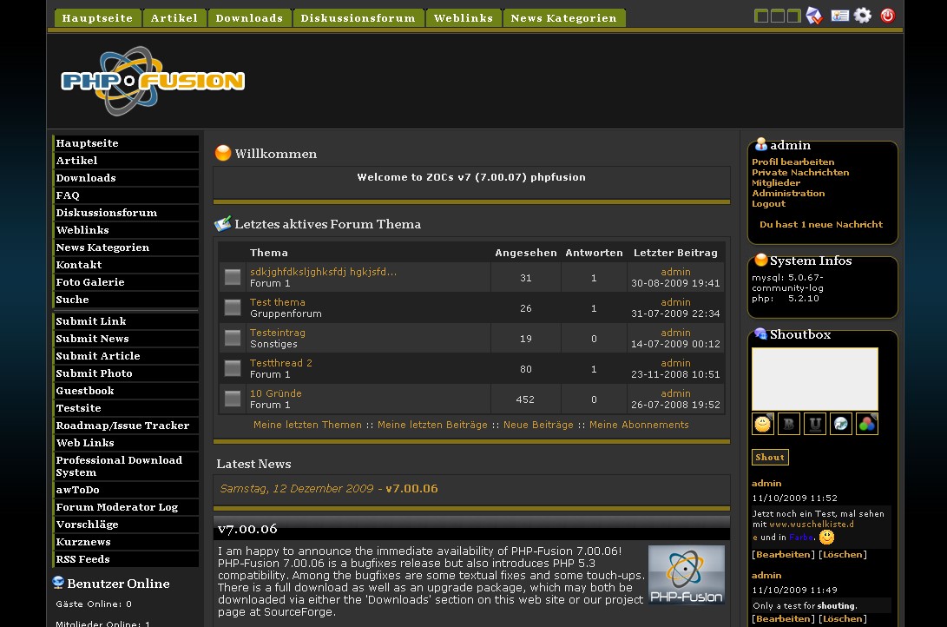
Task: Open the awToDo sidebar entry
Action: point(126,490)
